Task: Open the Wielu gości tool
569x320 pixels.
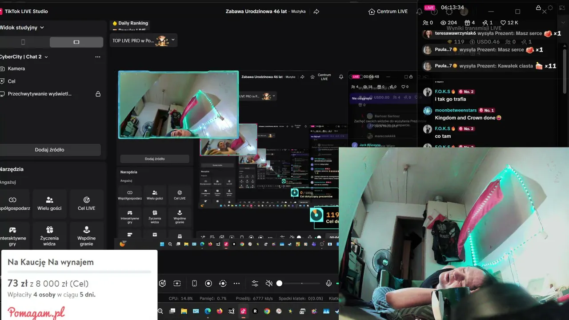Action: (x=50, y=204)
